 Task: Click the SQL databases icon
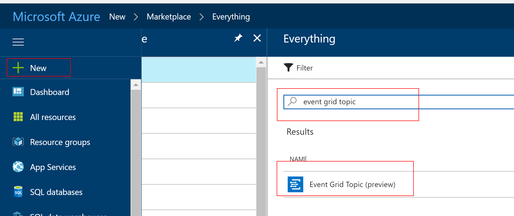tap(18, 192)
